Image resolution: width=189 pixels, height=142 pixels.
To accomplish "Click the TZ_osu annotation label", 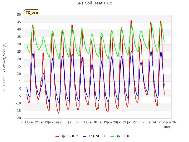I will tap(32, 12).
